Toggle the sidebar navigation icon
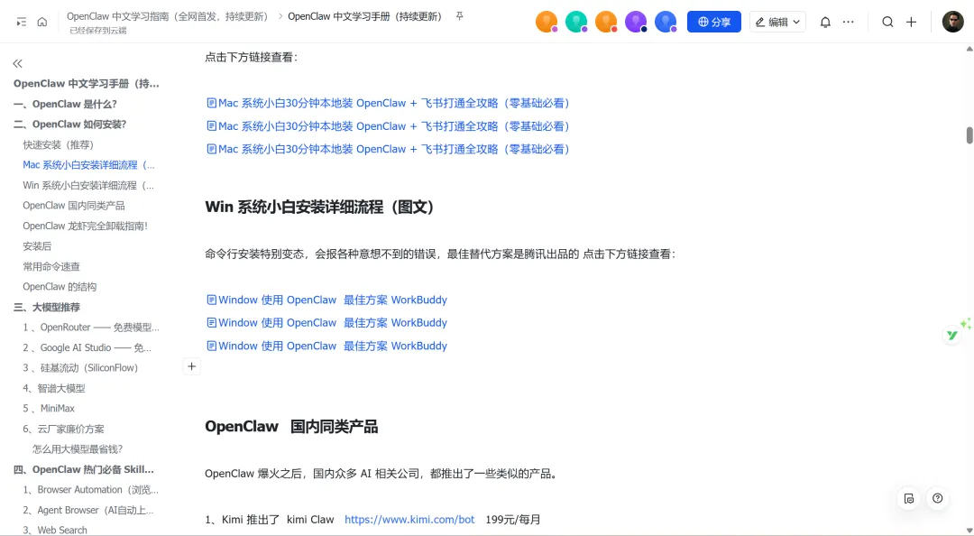Screen dimensions: 974x536 coord(21,22)
